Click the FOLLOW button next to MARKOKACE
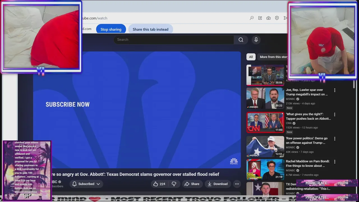The image size is (359, 202). point(343,183)
